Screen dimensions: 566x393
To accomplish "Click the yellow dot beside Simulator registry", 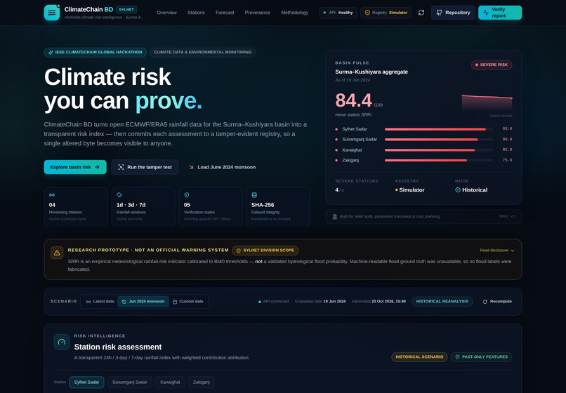I will coord(396,189).
